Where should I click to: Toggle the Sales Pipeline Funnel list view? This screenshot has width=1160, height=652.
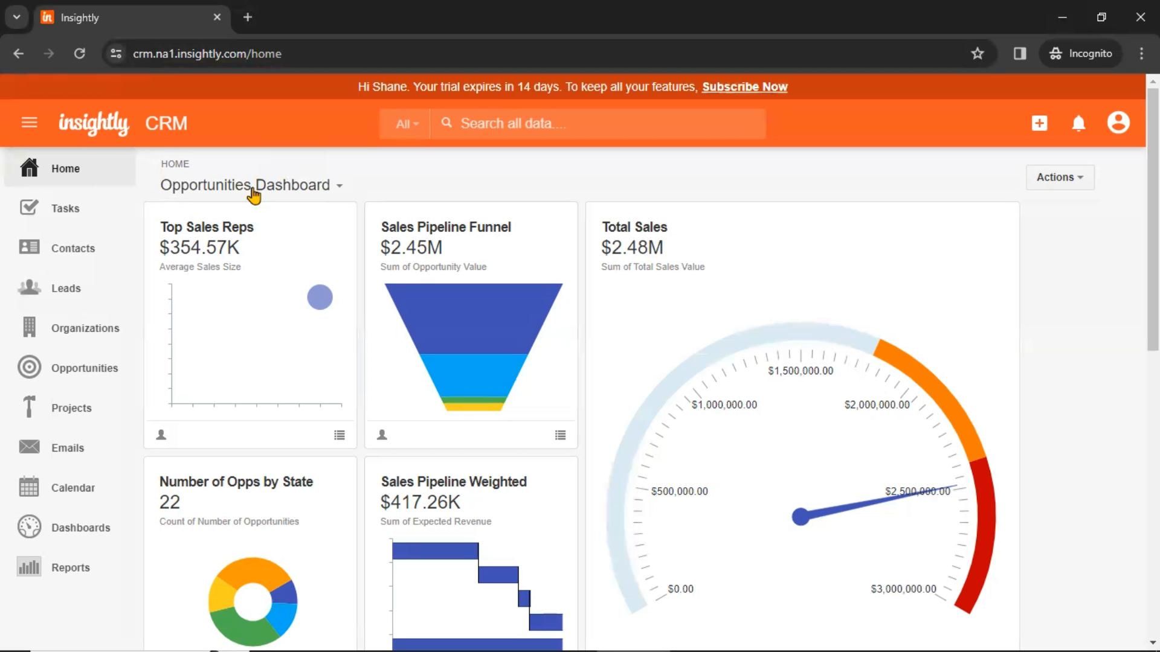point(560,435)
